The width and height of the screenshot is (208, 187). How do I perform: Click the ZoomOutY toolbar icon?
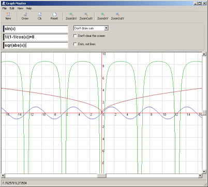pyautogui.click(x=117, y=15)
